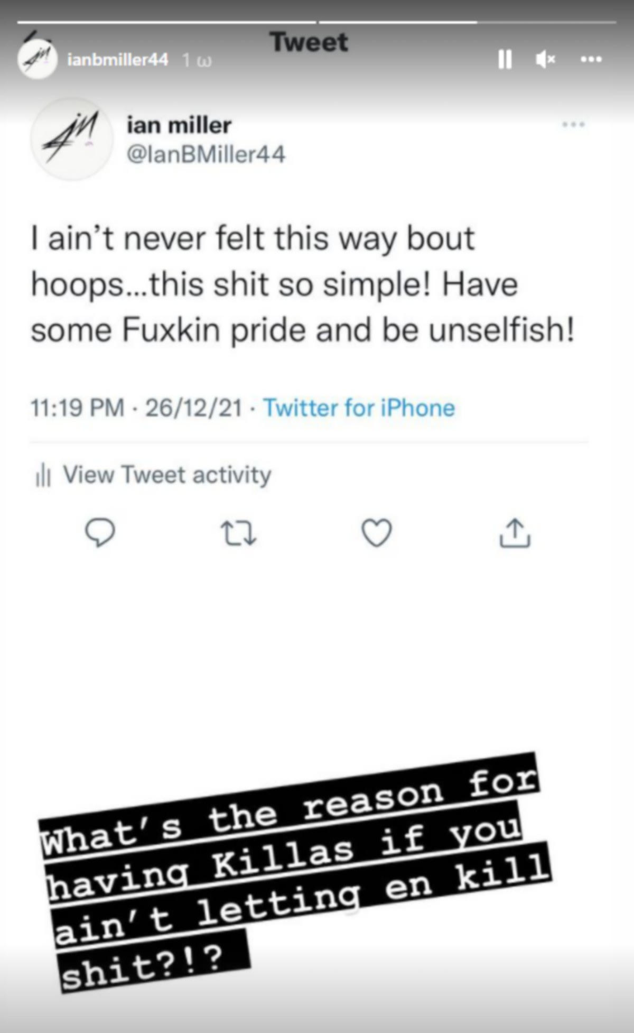Retweet the ian miller tweet
Screen dimensions: 634x1033
click(239, 533)
